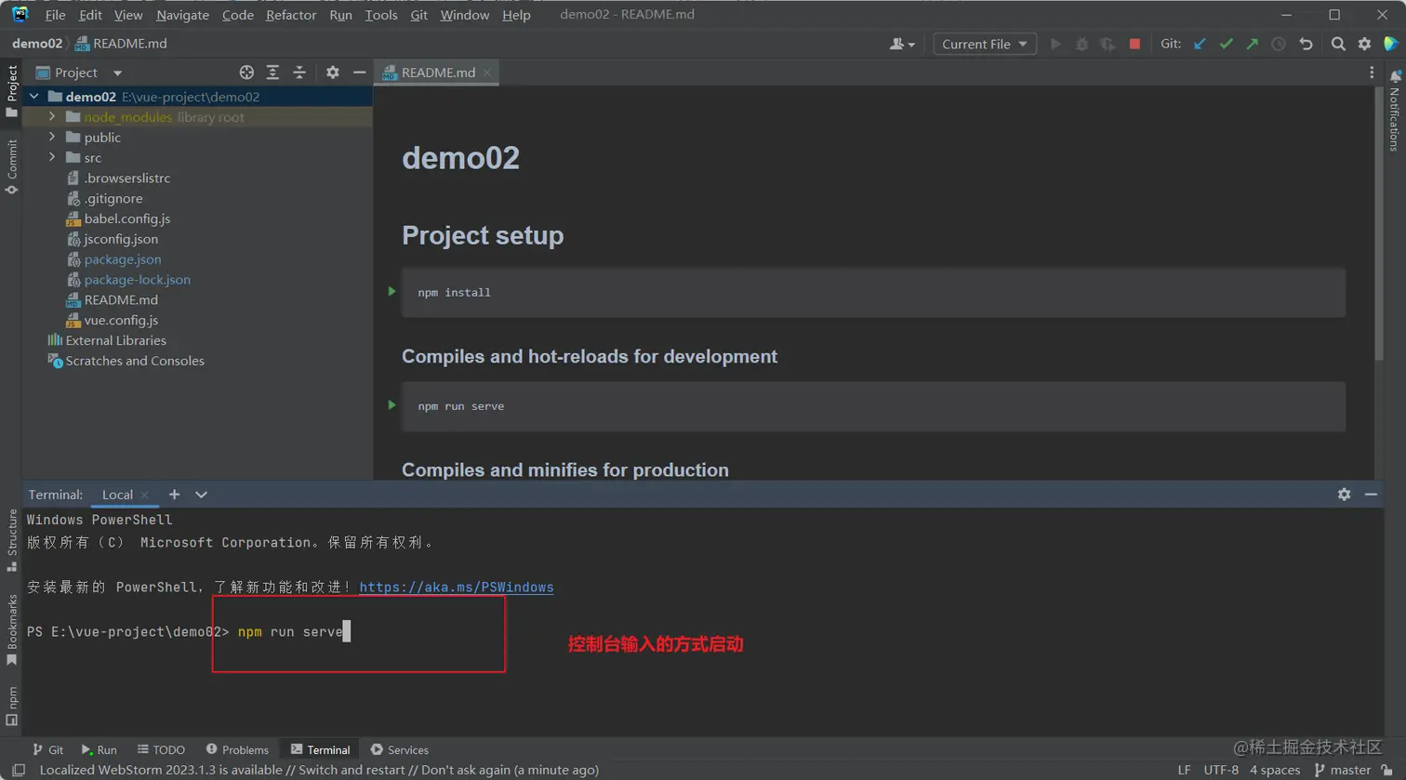
Task: Toggle the Project tool window stripe button
Action: click(11, 91)
